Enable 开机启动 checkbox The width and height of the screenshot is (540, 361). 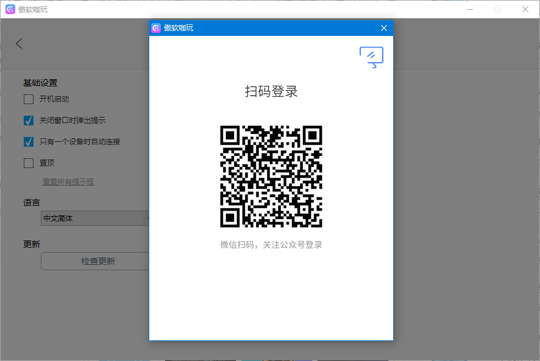click(29, 99)
